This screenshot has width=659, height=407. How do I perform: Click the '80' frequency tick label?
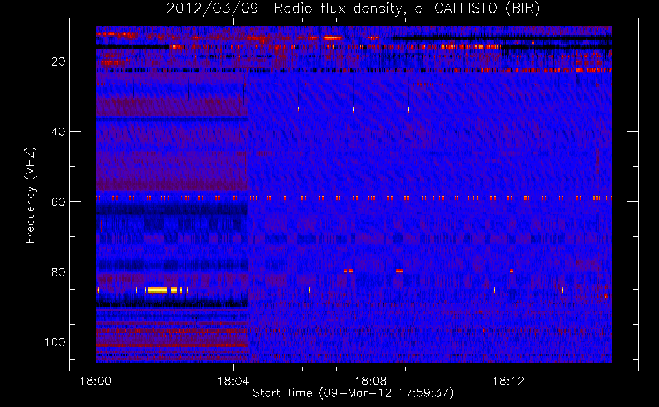click(x=58, y=272)
